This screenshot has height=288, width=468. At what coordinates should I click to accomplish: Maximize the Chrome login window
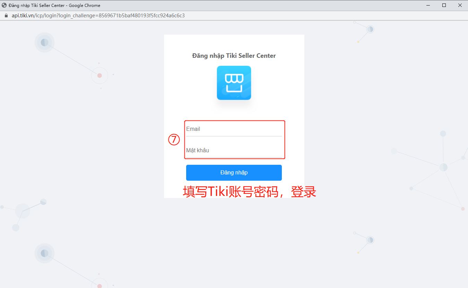tap(444, 5)
